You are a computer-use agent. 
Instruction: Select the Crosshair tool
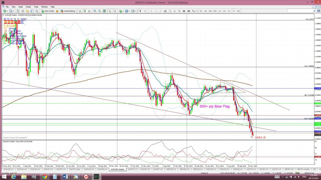pyautogui.click(x=145, y=11)
